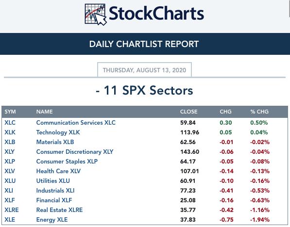The width and height of the screenshot is (290, 227).
Task: Open Consumer Discretionary XLY chart
Action: 75,152
